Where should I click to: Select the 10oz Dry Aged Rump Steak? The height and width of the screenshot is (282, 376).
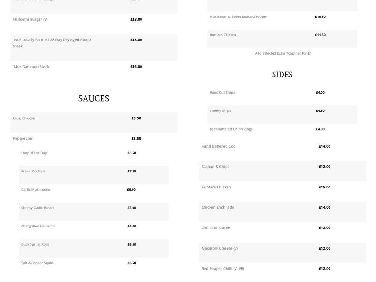(52, 43)
